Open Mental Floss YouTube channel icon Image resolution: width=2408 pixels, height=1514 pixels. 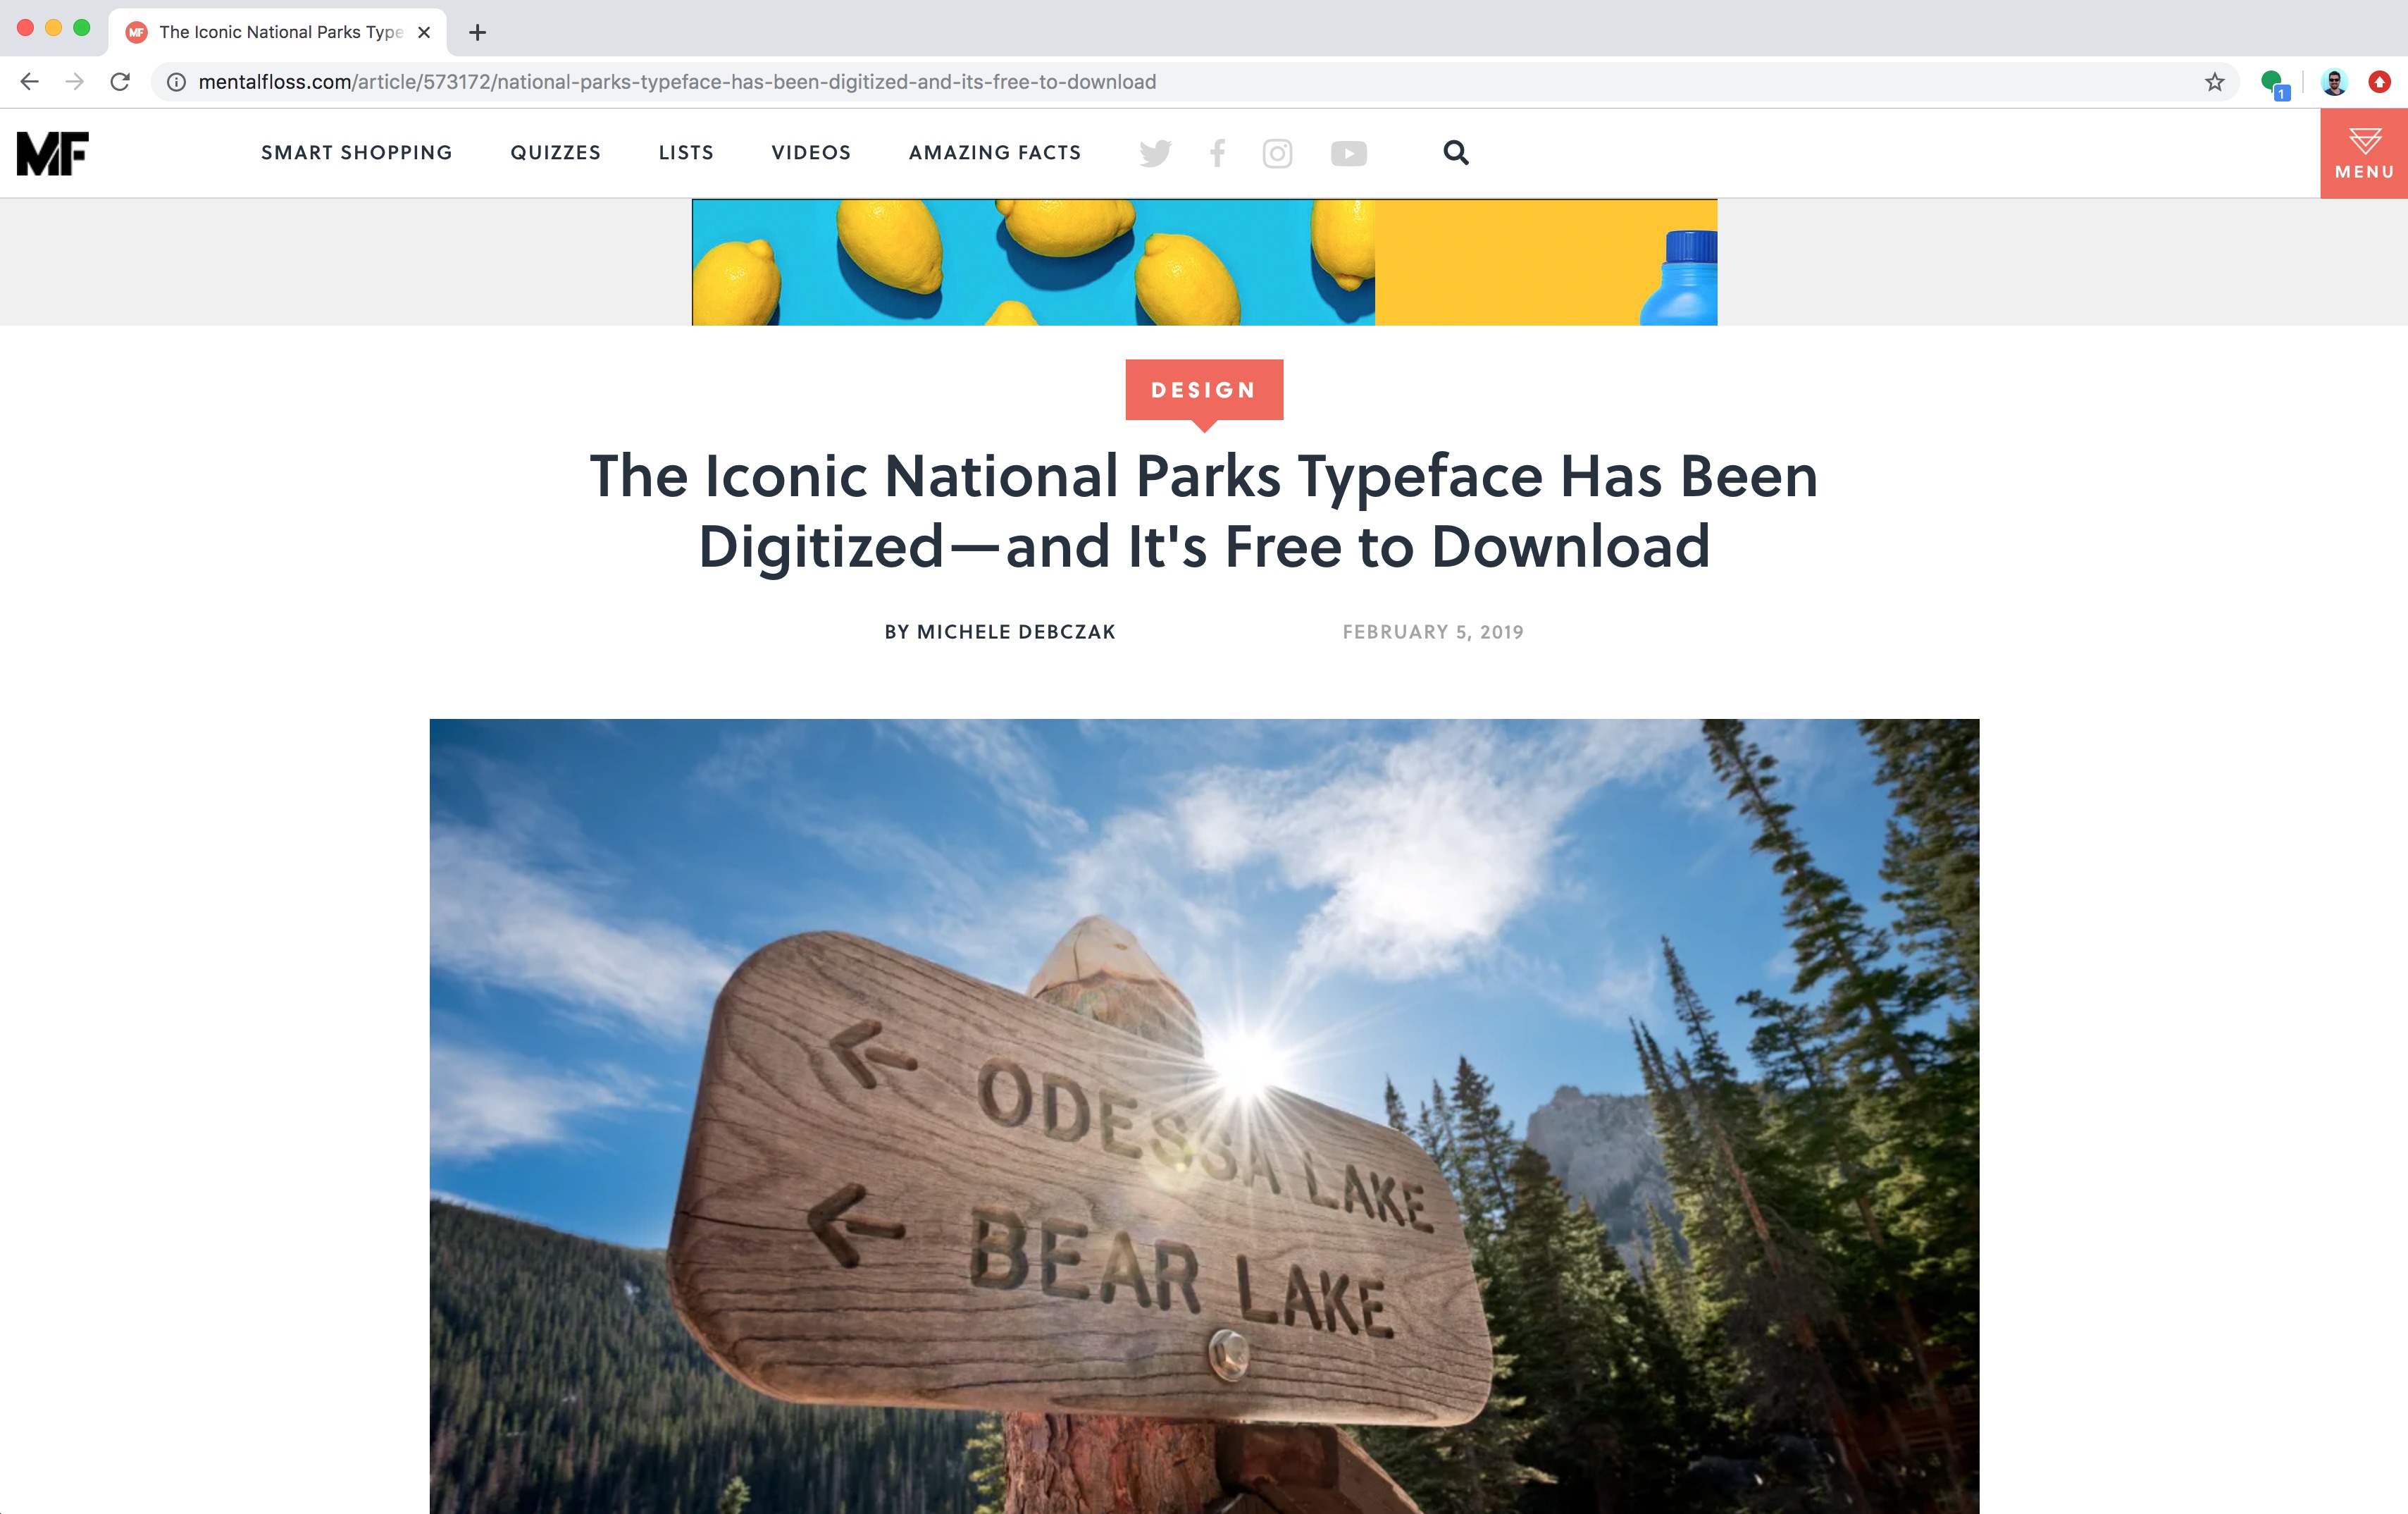pyautogui.click(x=1349, y=153)
